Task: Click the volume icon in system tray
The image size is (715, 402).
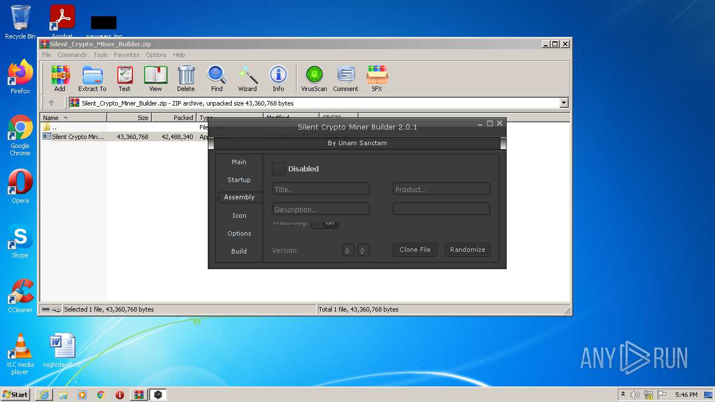Action: pos(635,395)
